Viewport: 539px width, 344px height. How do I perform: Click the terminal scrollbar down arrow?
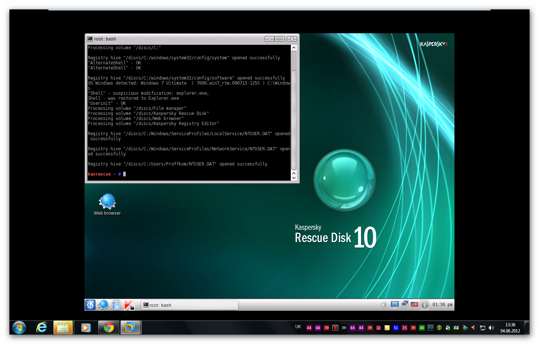click(x=294, y=177)
